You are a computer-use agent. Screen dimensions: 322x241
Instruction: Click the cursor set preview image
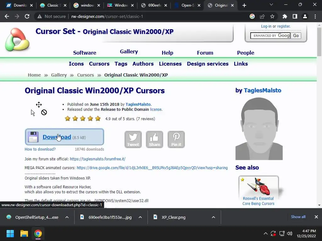(39, 109)
